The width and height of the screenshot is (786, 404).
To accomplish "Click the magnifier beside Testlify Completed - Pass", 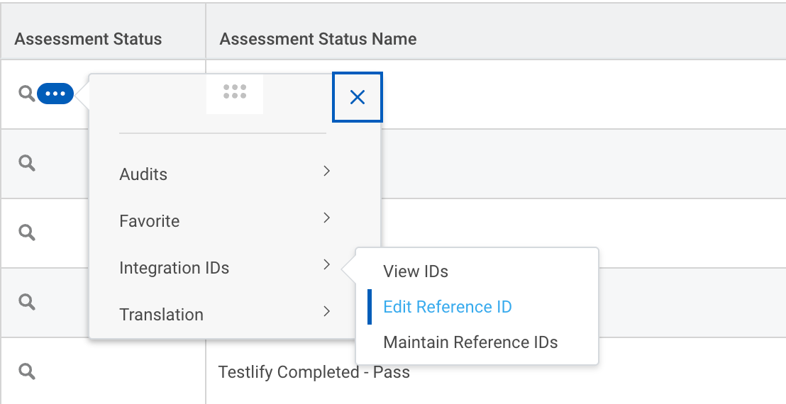I will pyautogui.click(x=27, y=371).
